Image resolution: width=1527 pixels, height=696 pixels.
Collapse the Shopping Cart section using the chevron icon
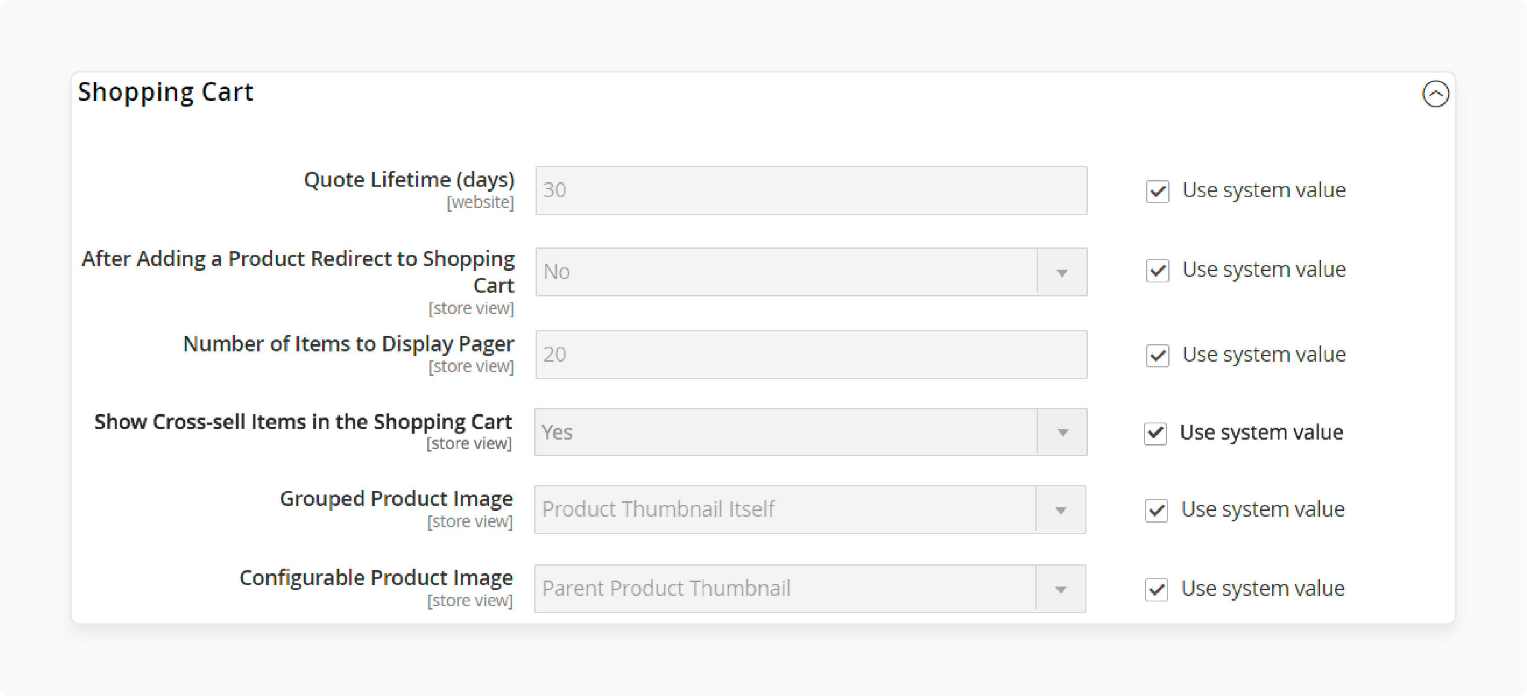click(x=1435, y=94)
